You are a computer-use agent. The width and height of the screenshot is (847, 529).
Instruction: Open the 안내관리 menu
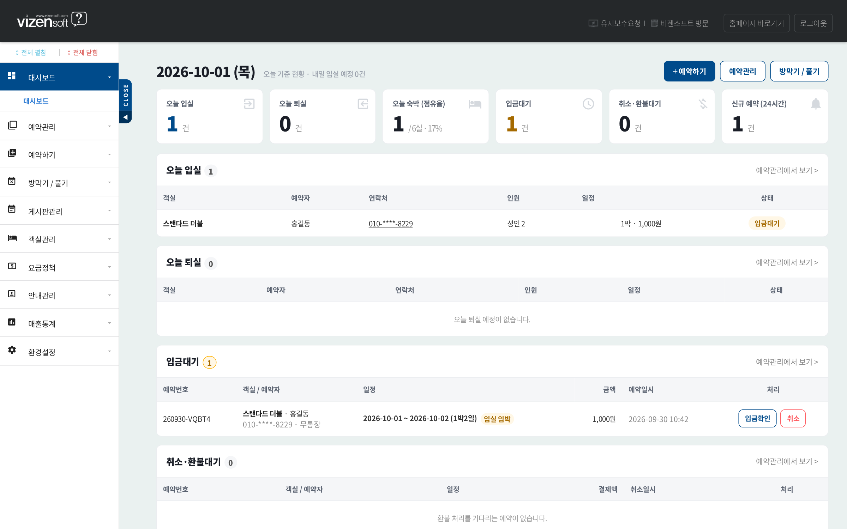[x=59, y=295]
